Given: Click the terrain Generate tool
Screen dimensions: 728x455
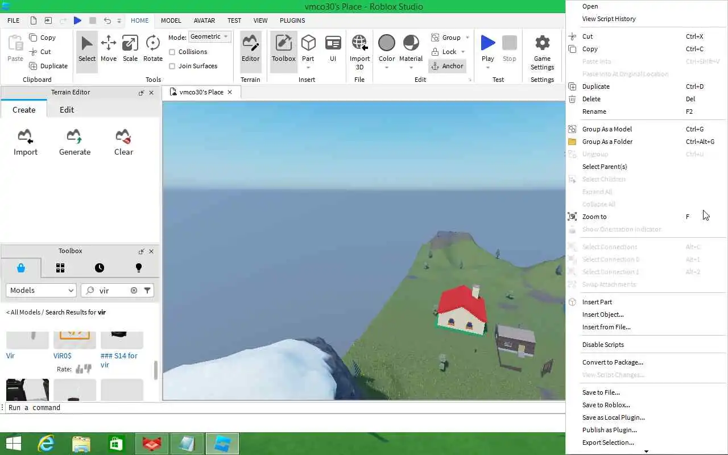Looking at the screenshot, I should [75, 142].
